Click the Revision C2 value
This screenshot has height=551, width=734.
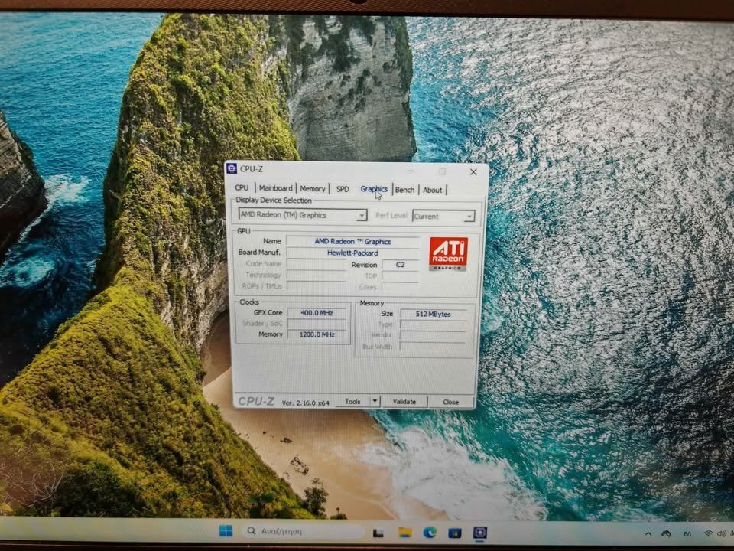point(400,264)
